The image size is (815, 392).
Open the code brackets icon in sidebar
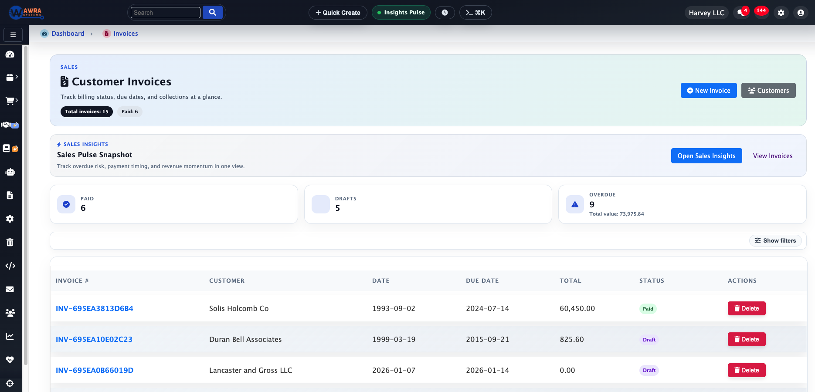(x=10, y=266)
